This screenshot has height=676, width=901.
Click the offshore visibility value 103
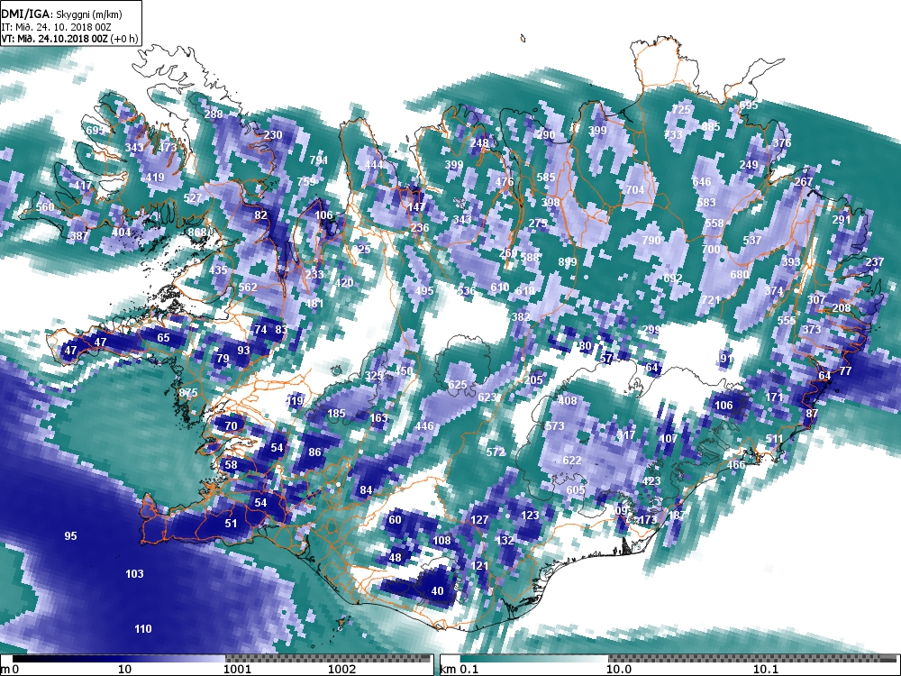134,573
